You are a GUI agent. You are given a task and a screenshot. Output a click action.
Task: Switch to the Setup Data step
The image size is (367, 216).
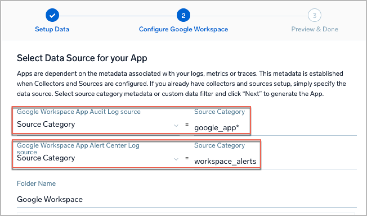52,29
